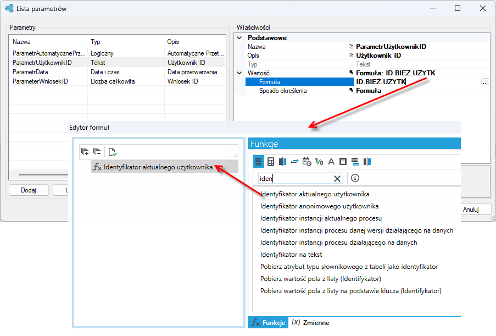This screenshot has height=336, width=496.
Task: Select function Identyfikator anonimowego użytkownika
Action: pyautogui.click(x=319, y=206)
